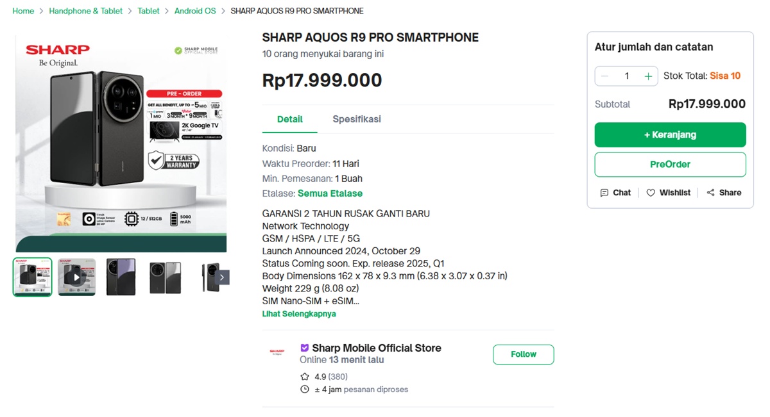Open the Semua Etalase listing
The width and height of the screenshot is (770, 417).
tap(330, 193)
